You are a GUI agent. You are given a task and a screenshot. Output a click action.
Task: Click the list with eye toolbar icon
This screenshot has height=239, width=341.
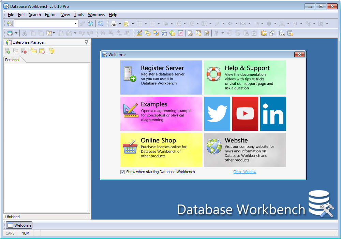(x=190, y=33)
